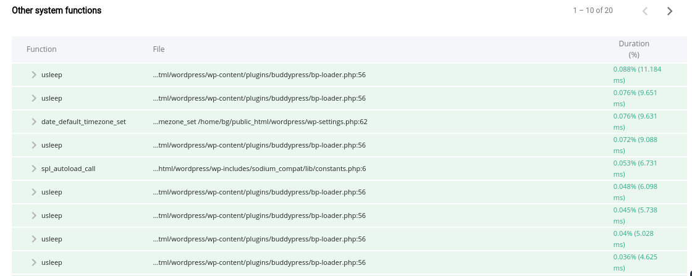Click the usleep name in the 11.184 ms row
The width and height of the screenshot is (692, 276).
[52, 75]
